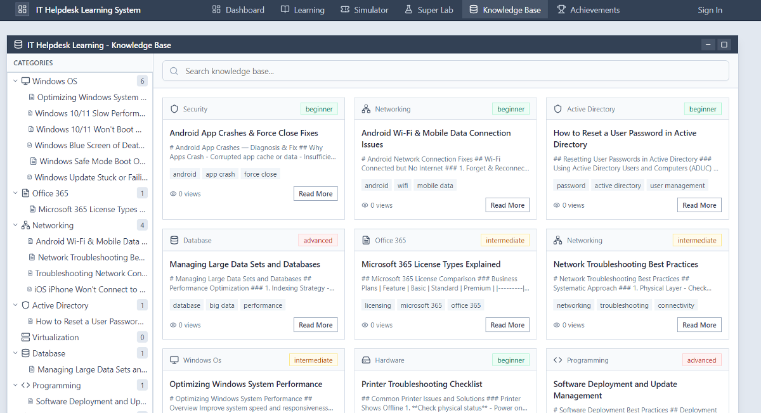Click the magnifier icon in search box
Viewport: 761px width, 413px height.
pos(174,71)
